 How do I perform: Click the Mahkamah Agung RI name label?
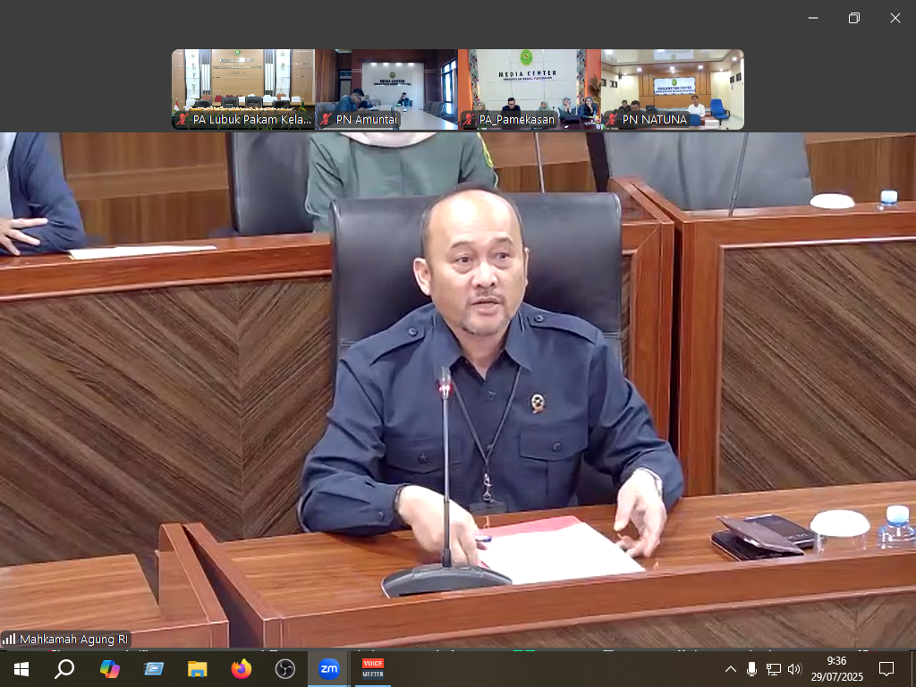coord(72,639)
